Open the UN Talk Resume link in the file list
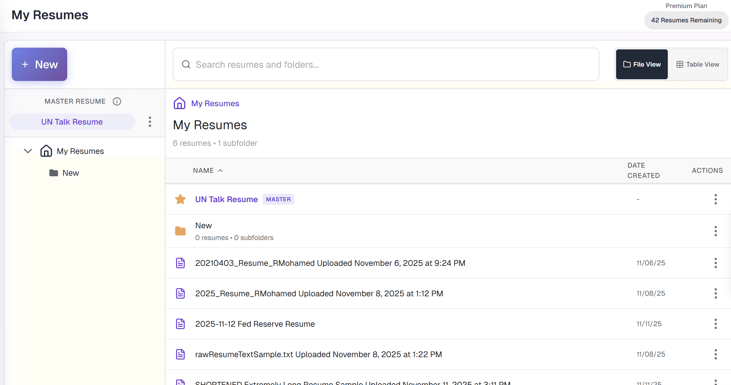The image size is (731, 385). (226, 199)
